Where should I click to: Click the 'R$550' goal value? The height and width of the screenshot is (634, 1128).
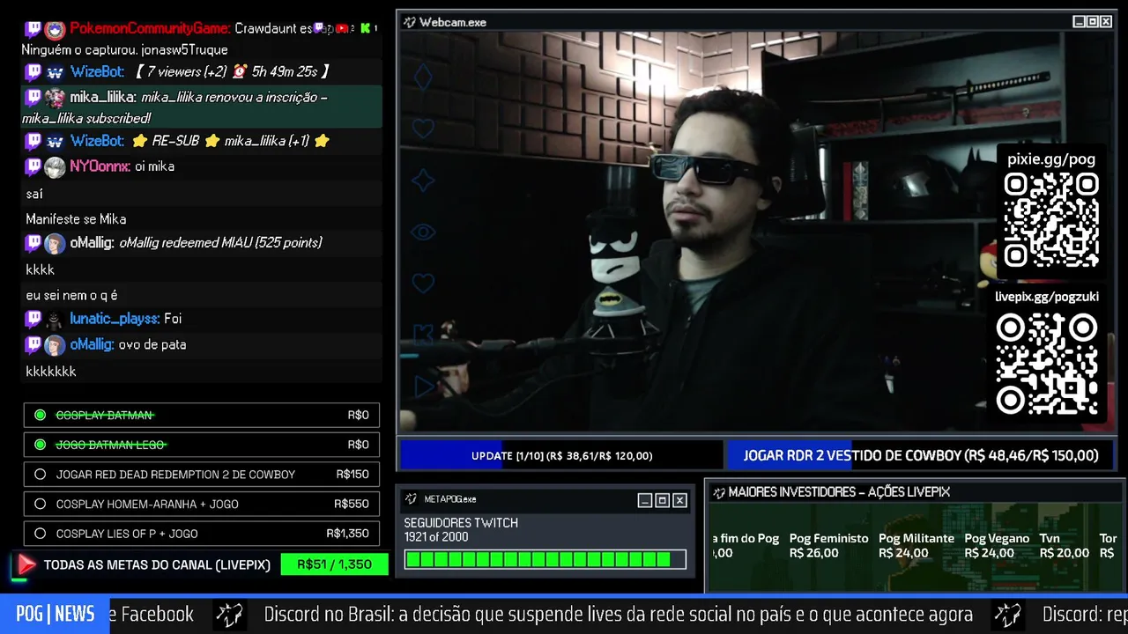[352, 504]
